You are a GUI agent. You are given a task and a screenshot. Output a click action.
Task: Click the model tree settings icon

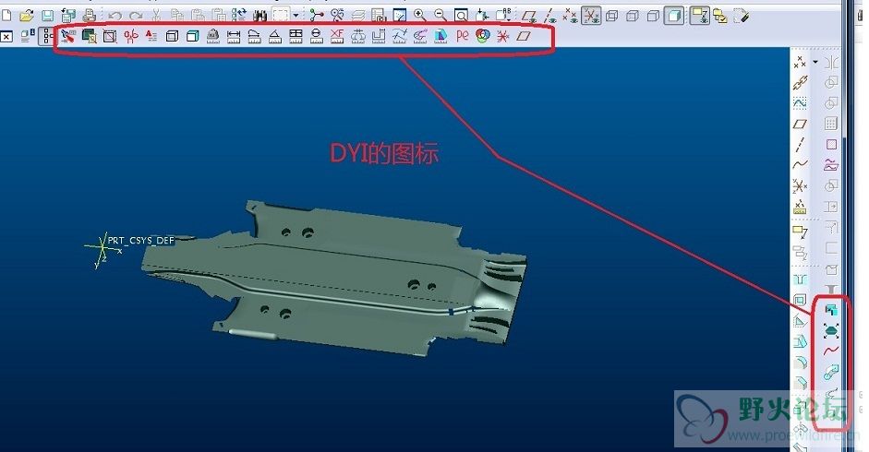(x=27, y=37)
